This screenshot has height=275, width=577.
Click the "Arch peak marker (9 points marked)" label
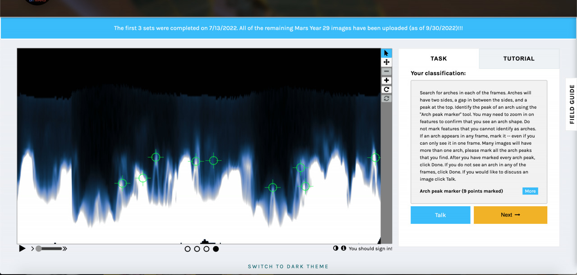pos(461,191)
